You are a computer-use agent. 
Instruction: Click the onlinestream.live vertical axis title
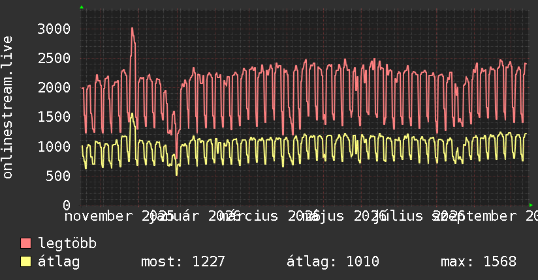[x=7, y=107]
